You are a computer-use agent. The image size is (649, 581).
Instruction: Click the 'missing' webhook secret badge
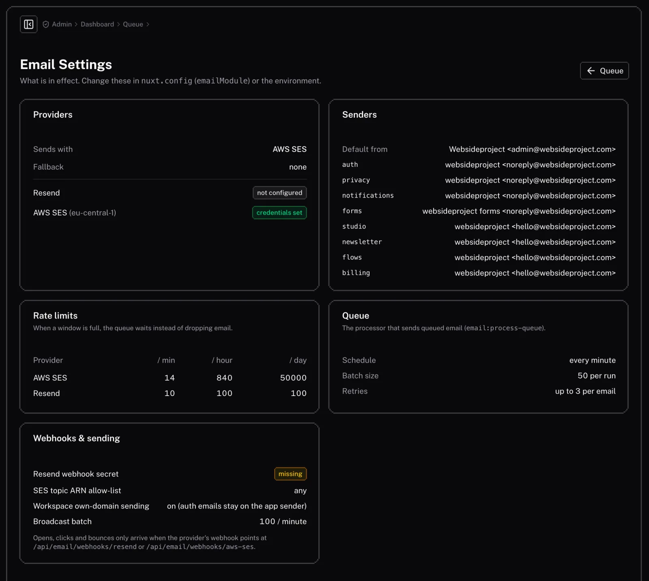click(x=290, y=474)
